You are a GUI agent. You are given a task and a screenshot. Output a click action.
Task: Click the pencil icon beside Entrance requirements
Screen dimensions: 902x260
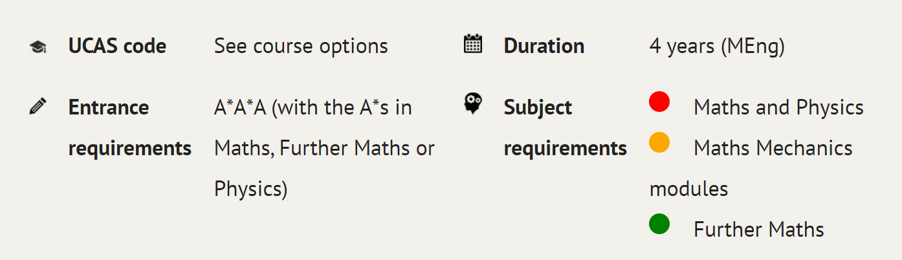pyautogui.click(x=38, y=107)
